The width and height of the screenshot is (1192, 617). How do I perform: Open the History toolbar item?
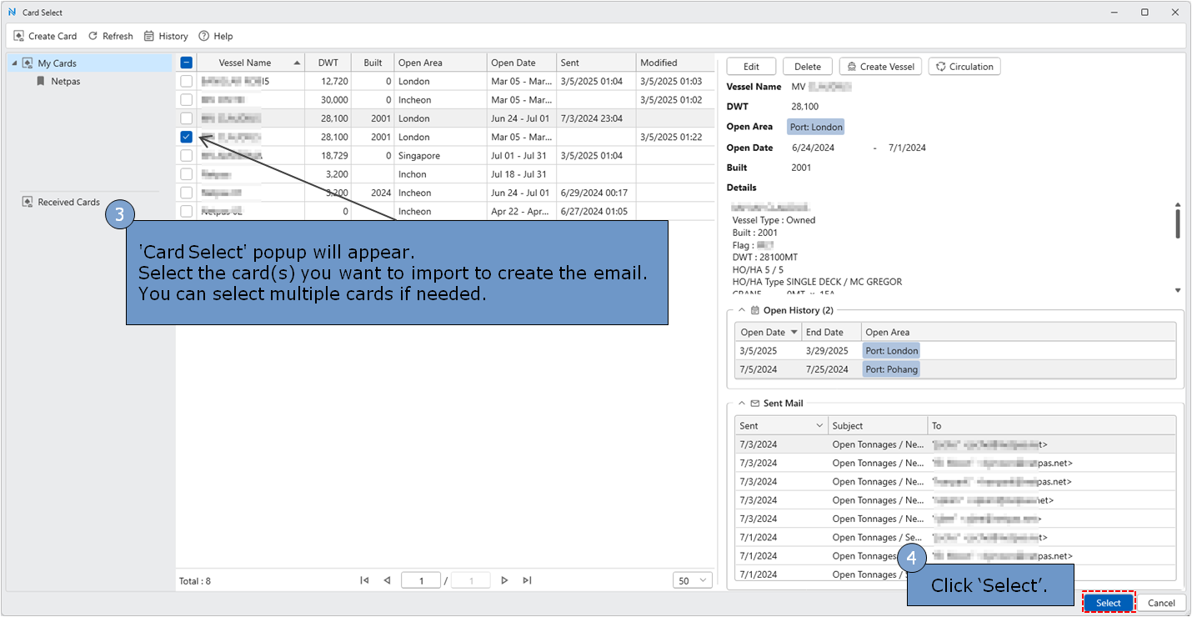click(166, 36)
